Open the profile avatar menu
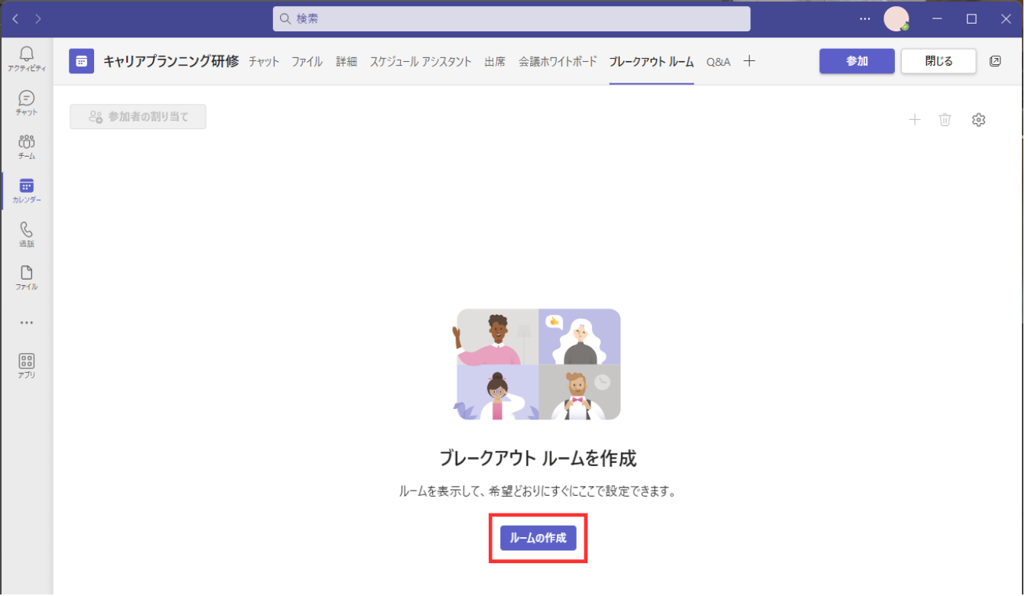The height and width of the screenshot is (596, 1028). click(896, 19)
